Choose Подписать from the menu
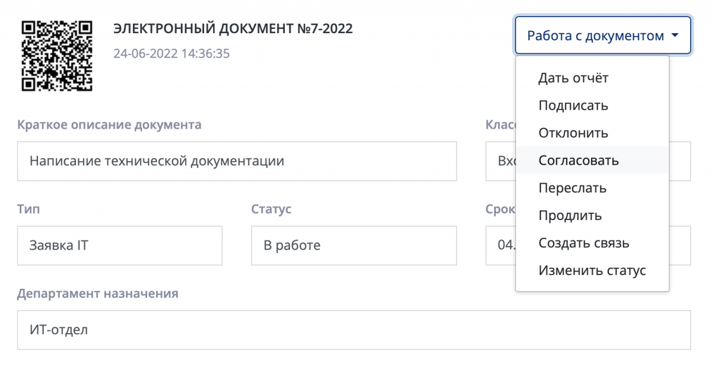This screenshot has width=712, height=367. click(573, 106)
